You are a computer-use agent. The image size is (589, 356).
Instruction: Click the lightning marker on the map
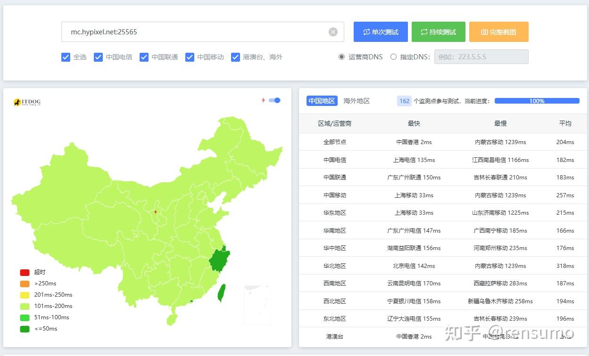(x=156, y=212)
